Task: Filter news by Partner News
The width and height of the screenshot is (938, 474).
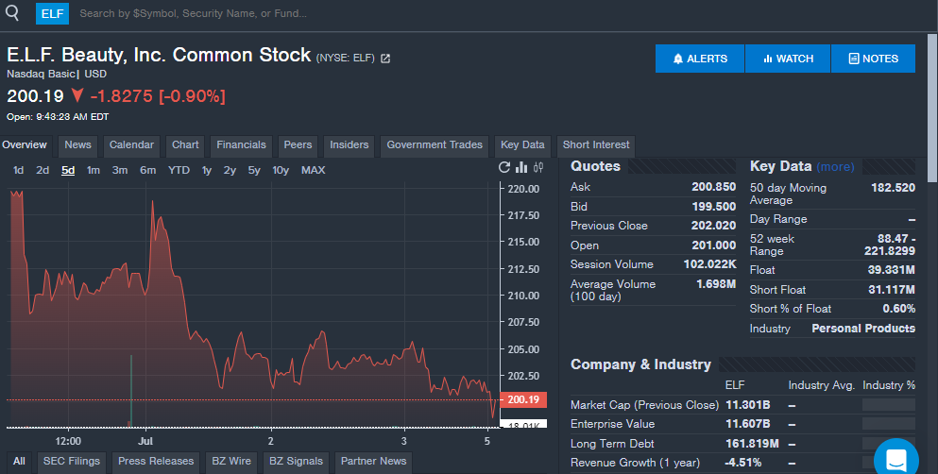Action: [373, 462]
